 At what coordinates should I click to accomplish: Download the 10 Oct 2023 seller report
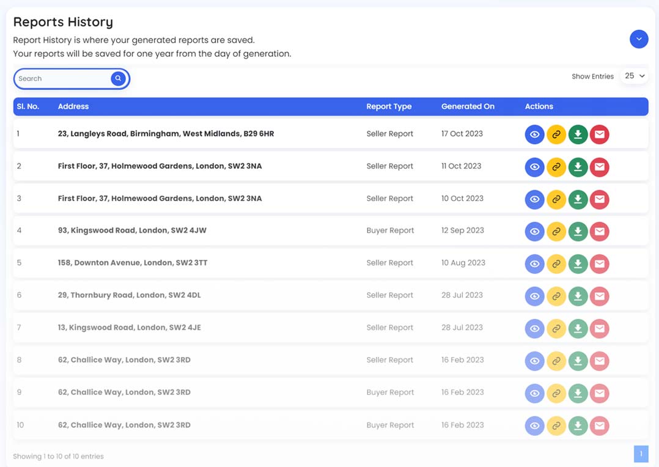point(578,199)
